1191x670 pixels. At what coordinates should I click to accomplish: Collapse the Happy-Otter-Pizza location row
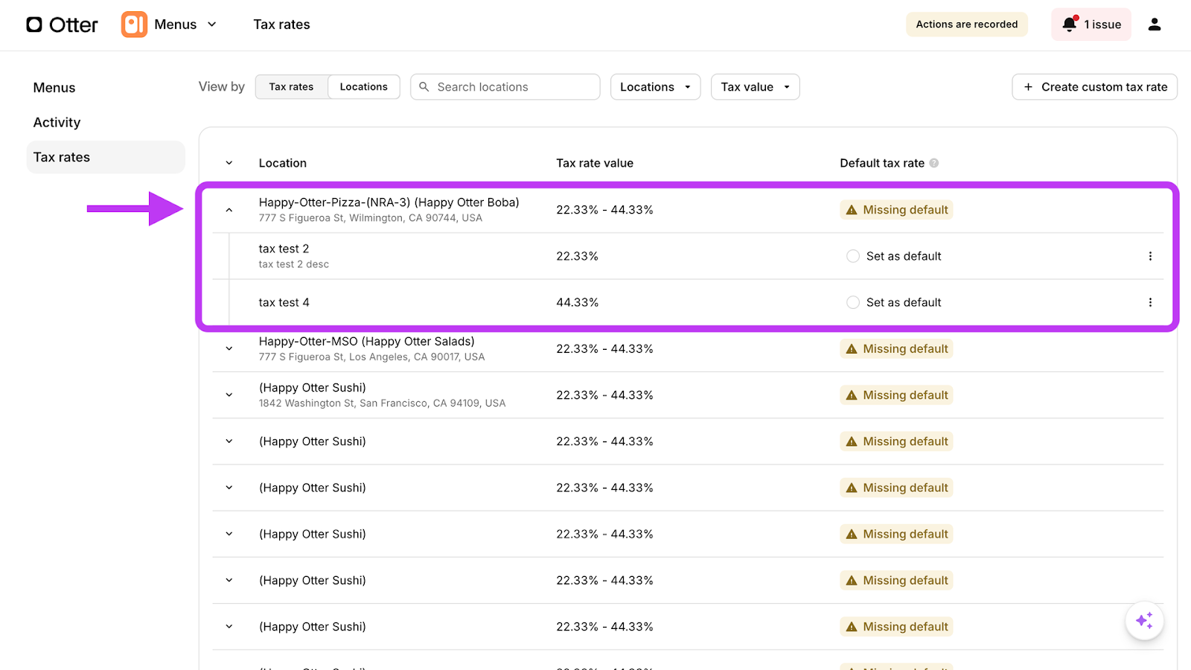[x=229, y=210]
